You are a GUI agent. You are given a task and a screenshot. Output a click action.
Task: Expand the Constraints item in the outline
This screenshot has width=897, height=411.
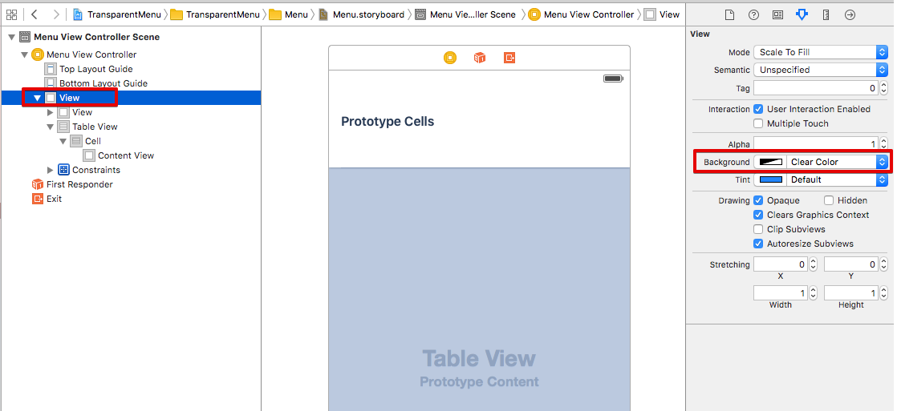pyautogui.click(x=51, y=170)
